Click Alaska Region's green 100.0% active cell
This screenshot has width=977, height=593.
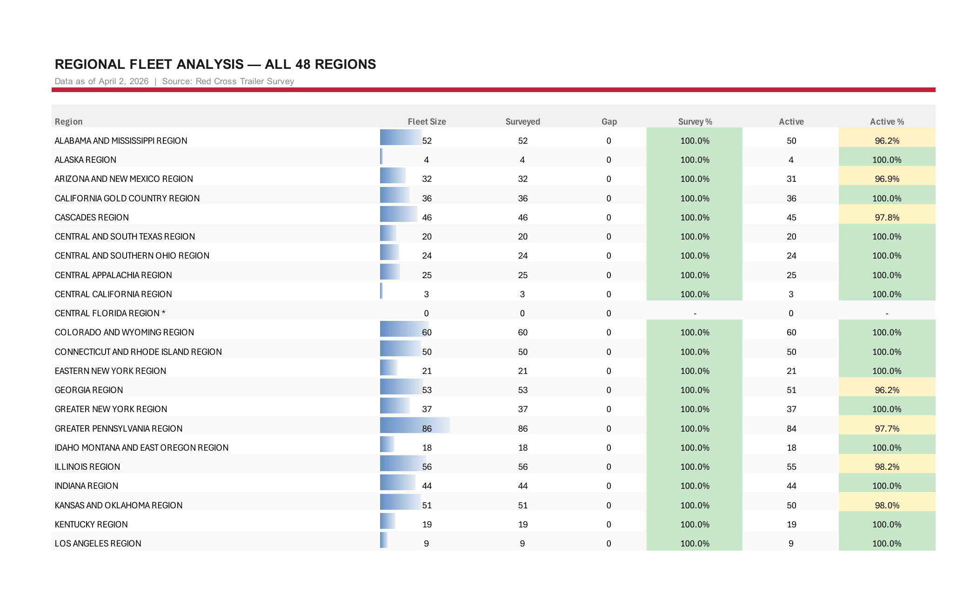(x=887, y=160)
